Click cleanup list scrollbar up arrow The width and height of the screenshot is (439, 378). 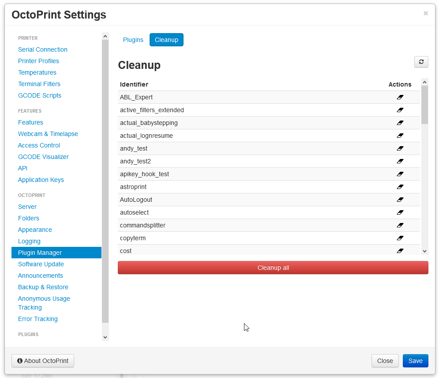click(425, 82)
